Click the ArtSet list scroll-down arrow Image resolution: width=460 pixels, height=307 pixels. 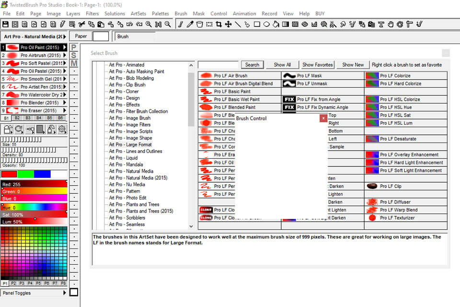[x=191, y=226]
